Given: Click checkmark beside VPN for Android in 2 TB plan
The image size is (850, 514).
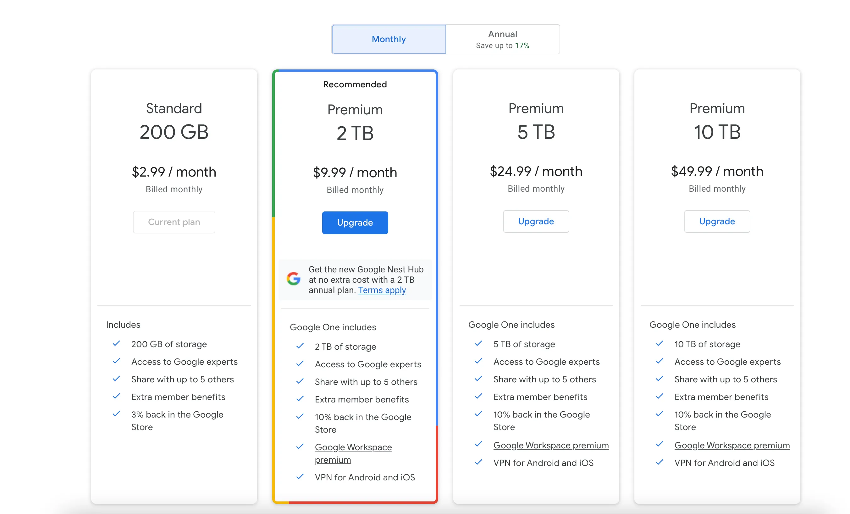Looking at the screenshot, I should pyautogui.click(x=300, y=476).
